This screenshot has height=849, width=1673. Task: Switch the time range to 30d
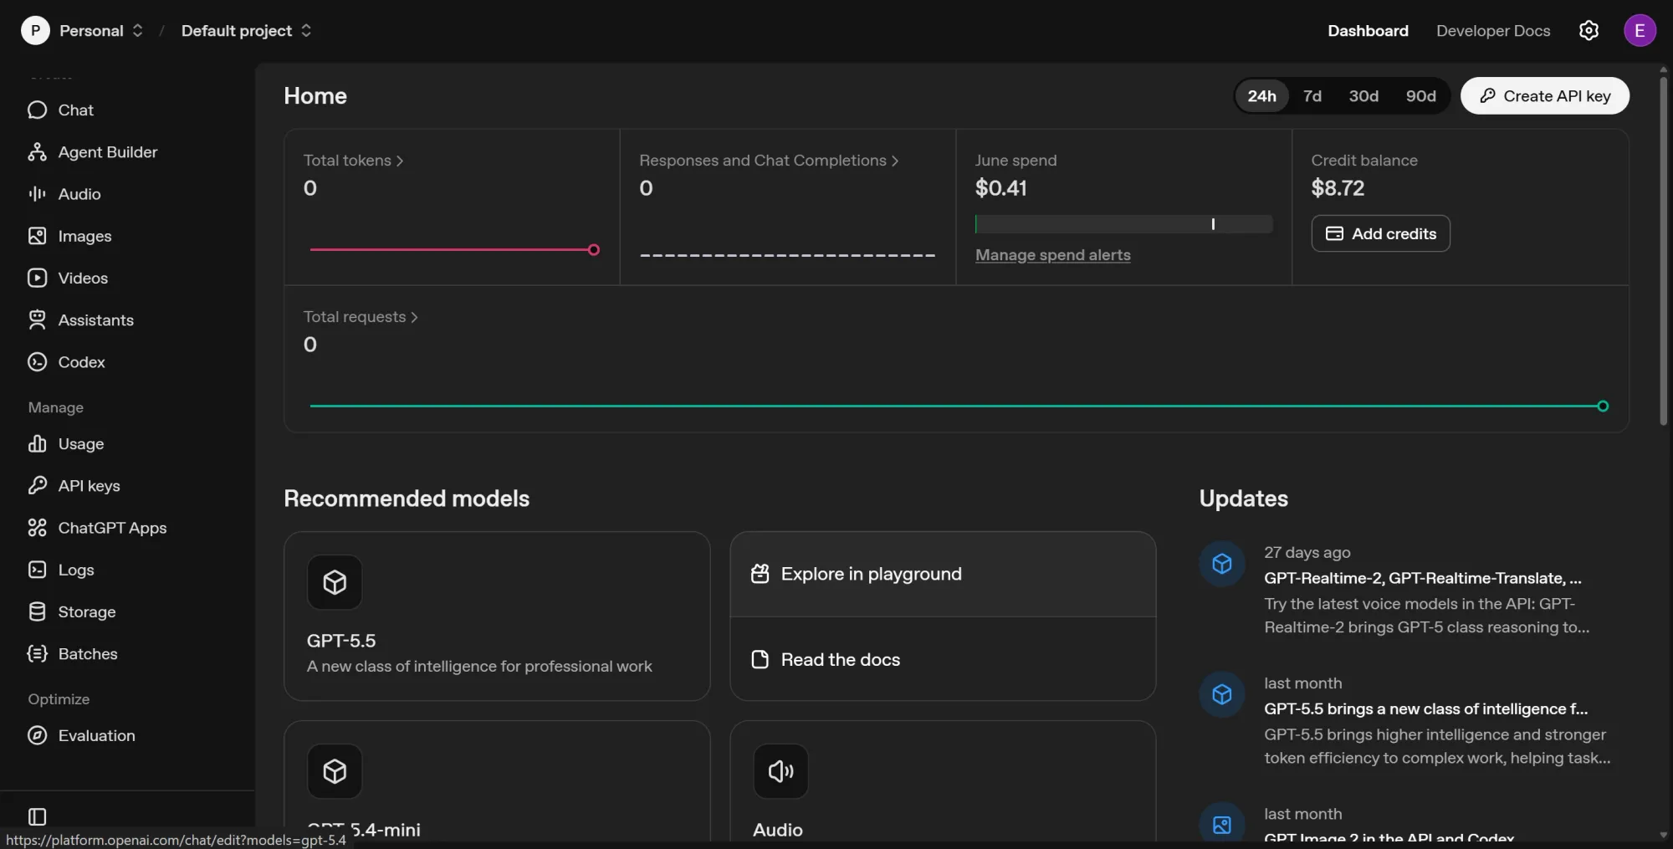[x=1363, y=96]
